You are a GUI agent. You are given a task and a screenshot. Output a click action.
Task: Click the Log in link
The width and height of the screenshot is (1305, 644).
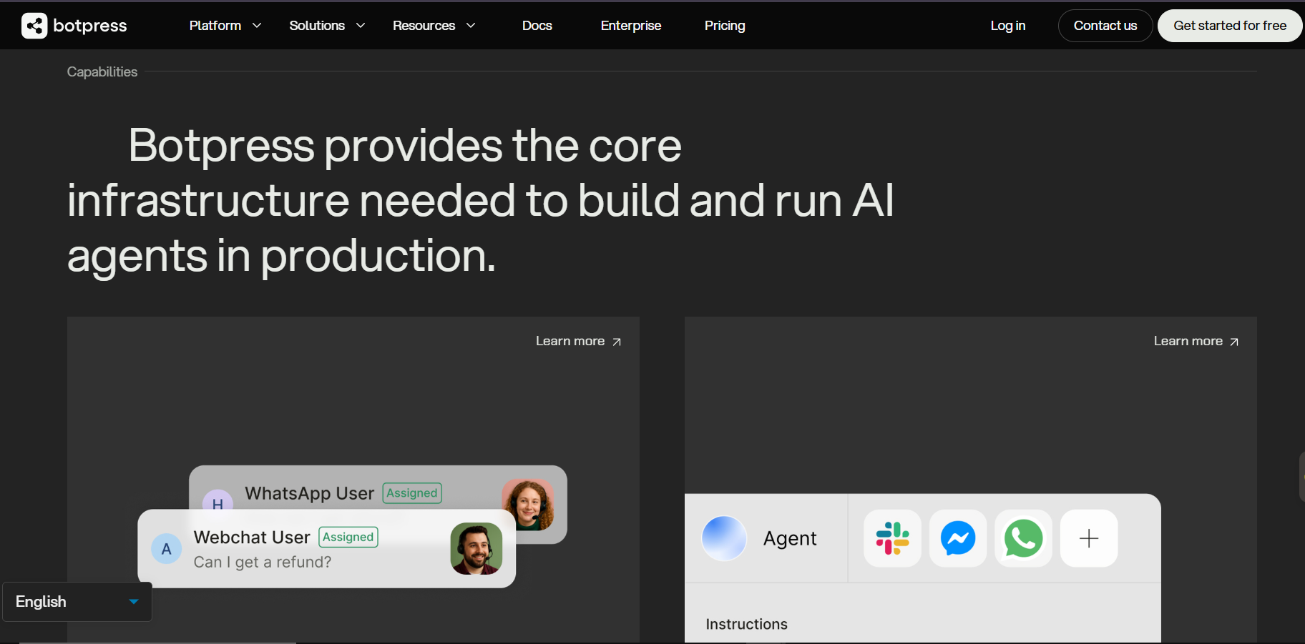point(1008,26)
